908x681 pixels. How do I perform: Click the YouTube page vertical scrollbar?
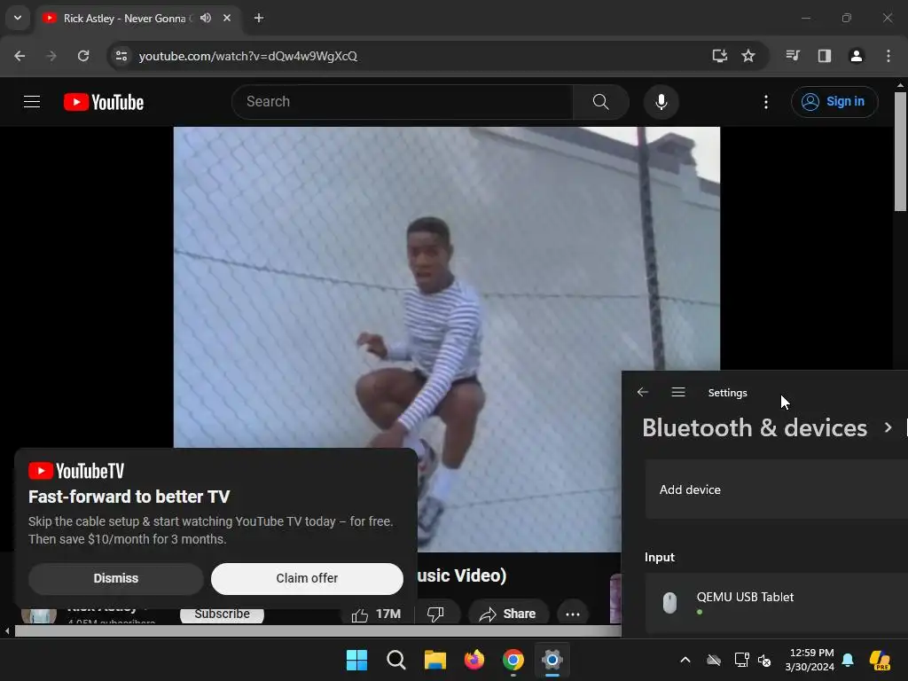pyautogui.click(x=900, y=152)
